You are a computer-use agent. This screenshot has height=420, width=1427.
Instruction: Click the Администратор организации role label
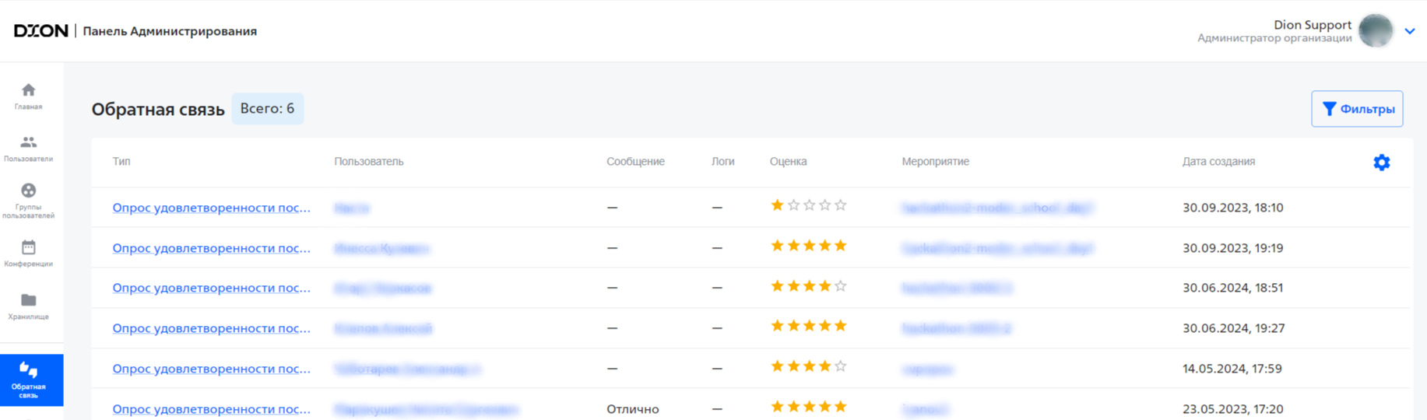[1274, 38]
